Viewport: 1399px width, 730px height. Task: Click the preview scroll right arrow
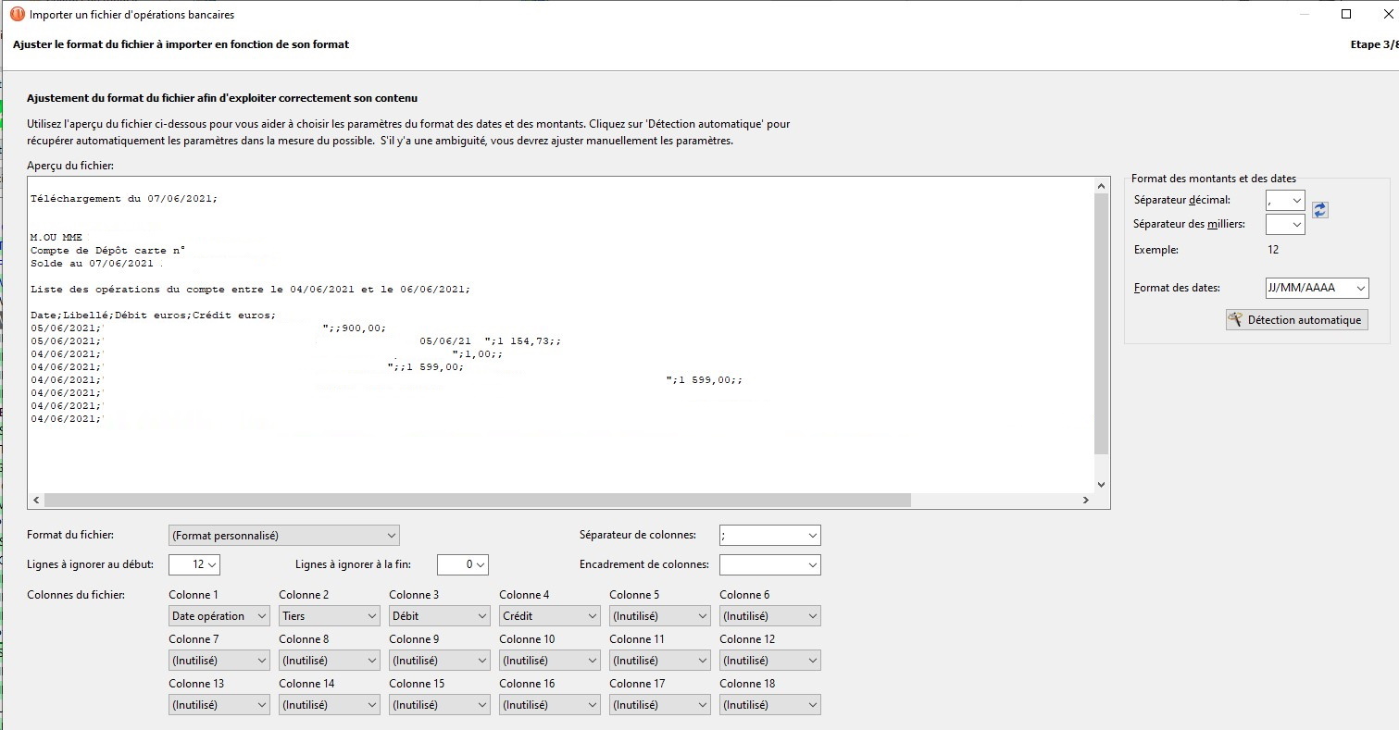1086,501
